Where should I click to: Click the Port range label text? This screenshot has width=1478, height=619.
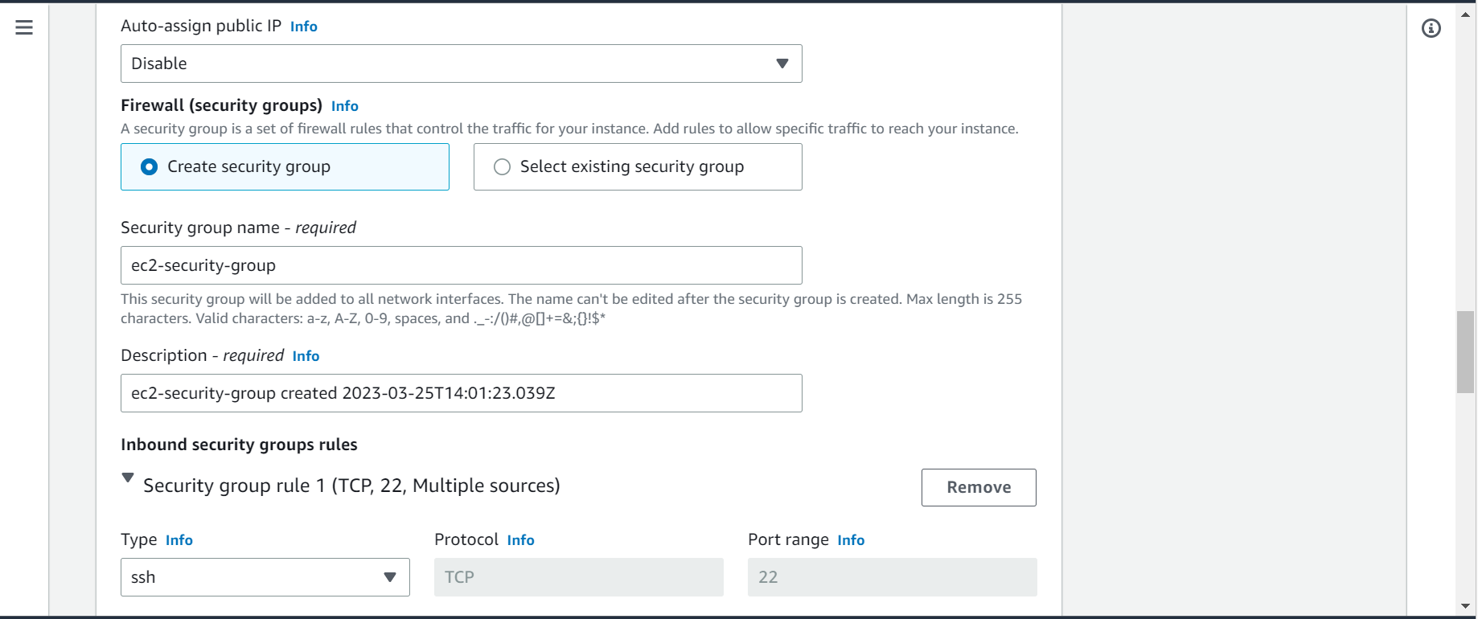tap(788, 539)
